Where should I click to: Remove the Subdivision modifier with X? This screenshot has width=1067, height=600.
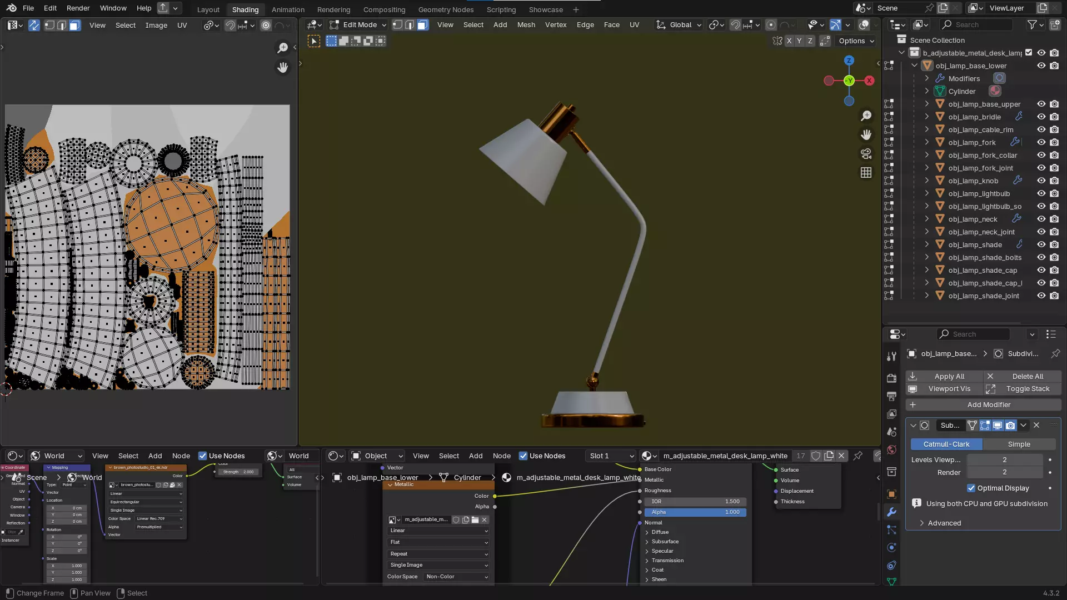click(1036, 425)
